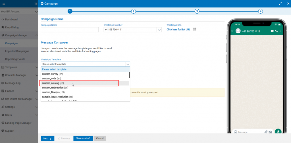Click the camera icon in message bar
This screenshot has height=143, width=291.
point(271,132)
